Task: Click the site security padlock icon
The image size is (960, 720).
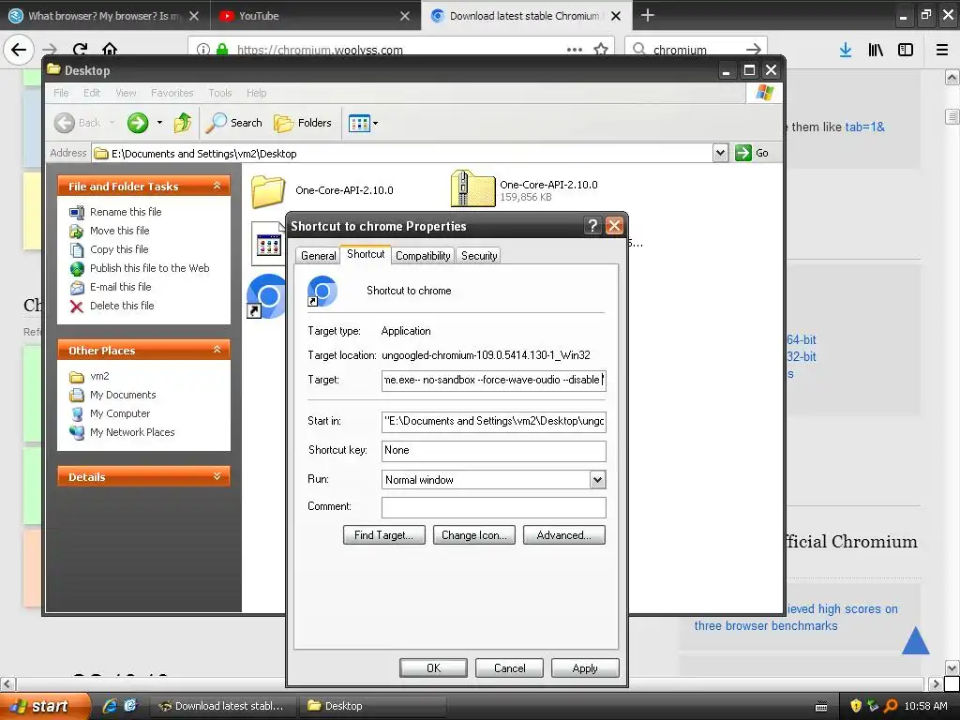Action: pyautogui.click(x=222, y=50)
